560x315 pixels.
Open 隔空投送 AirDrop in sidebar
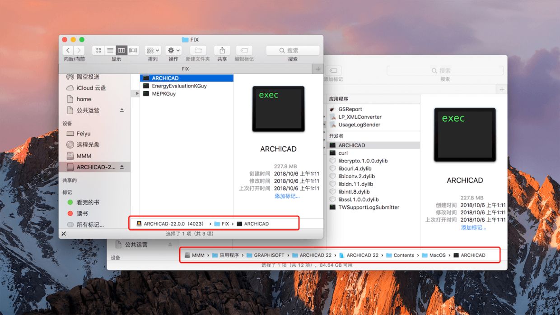[x=88, y=77]
